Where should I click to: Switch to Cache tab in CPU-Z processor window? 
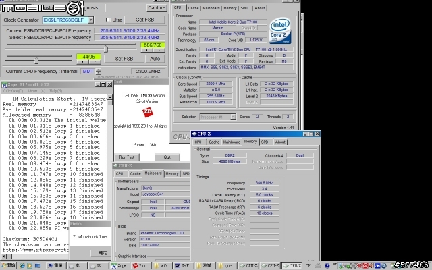point(194,8)
